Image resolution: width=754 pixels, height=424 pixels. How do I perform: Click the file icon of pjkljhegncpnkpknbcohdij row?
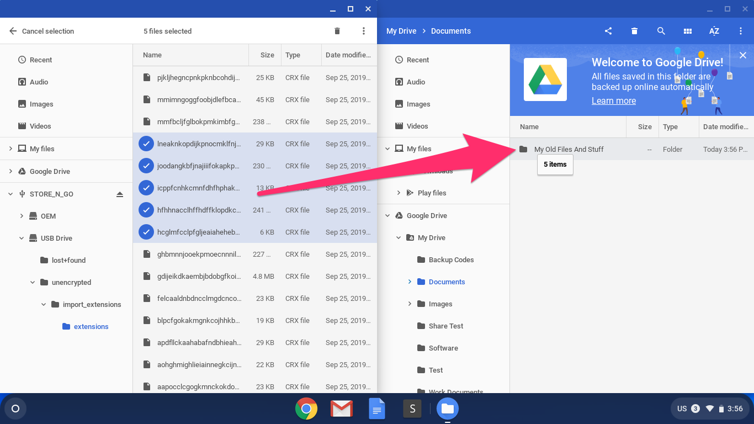[x=146, y=77]
